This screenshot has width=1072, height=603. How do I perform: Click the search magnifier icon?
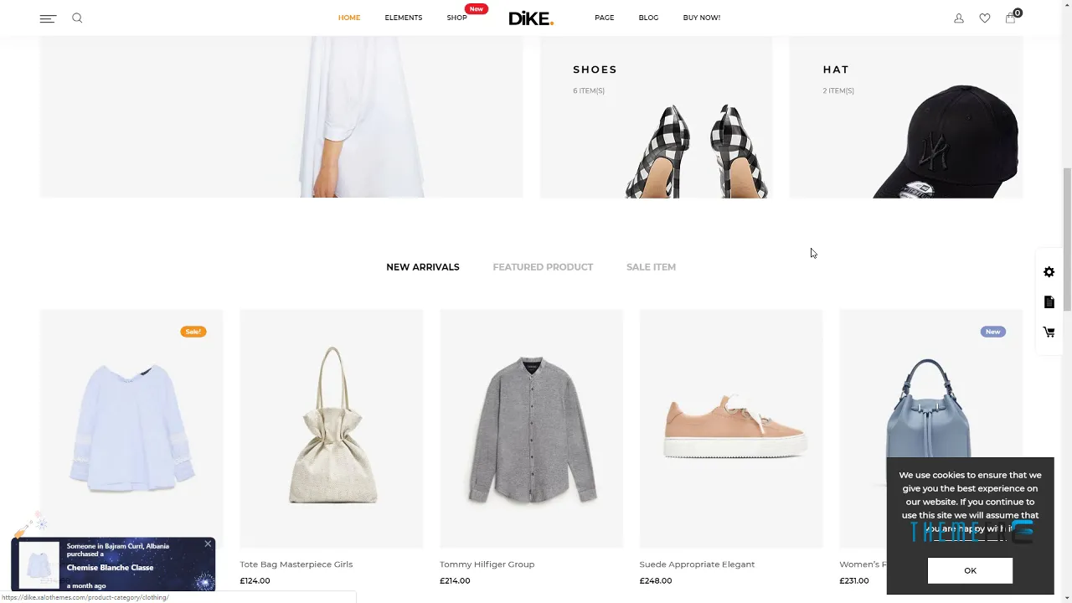tap(77, 18)
